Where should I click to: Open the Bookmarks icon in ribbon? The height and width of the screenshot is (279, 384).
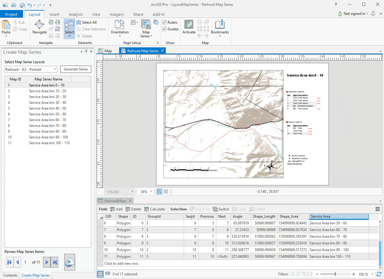pos(220,25)
